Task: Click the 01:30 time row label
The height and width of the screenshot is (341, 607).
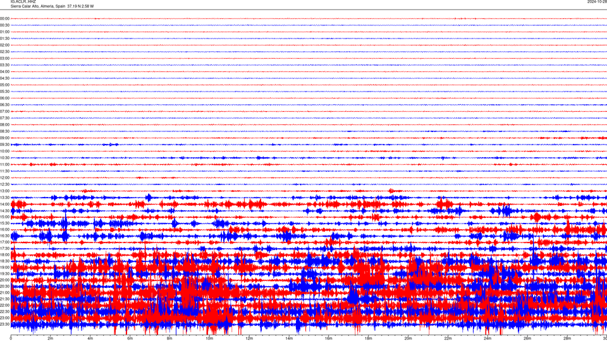Action: click(x=4, y=39)
